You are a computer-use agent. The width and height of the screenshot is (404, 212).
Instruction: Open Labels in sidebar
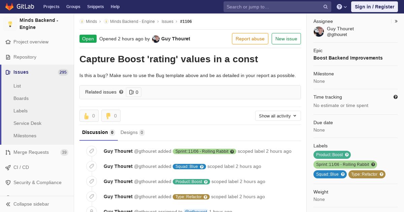(x=21, y=111)
